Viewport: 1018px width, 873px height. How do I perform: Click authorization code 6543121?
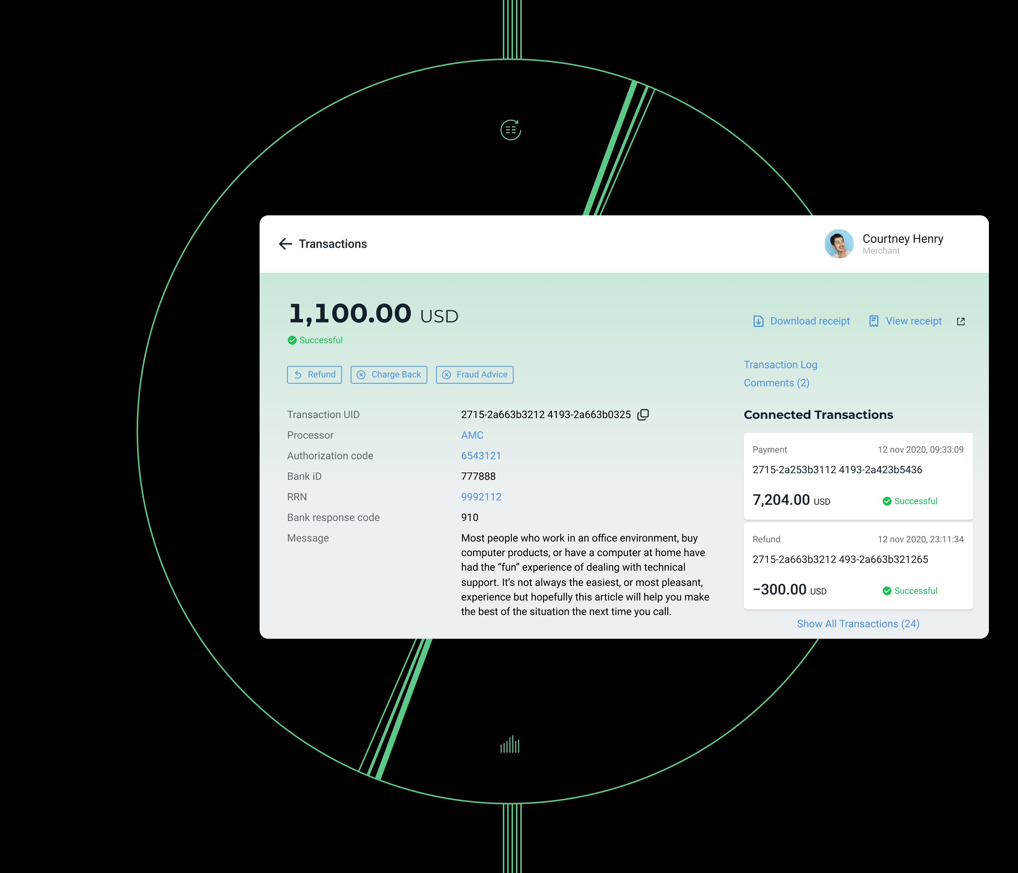481,456
